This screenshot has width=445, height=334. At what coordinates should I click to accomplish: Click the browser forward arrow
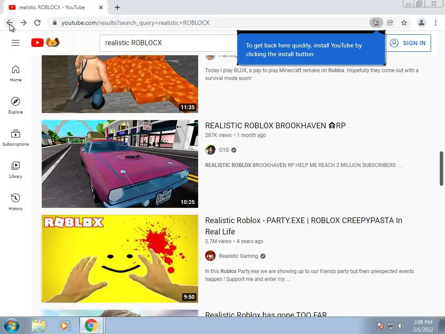click(x=23, y=23)
